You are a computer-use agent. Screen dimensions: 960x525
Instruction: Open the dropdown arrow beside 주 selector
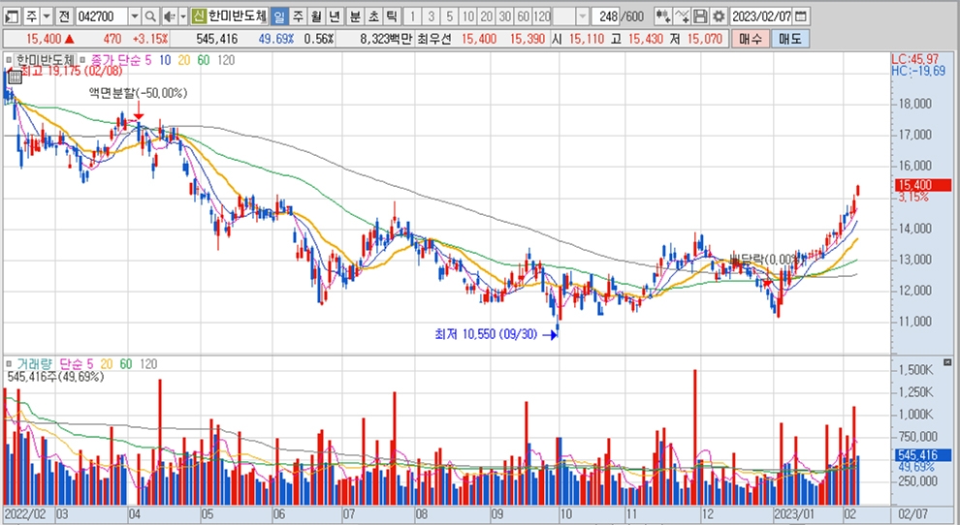47,16
